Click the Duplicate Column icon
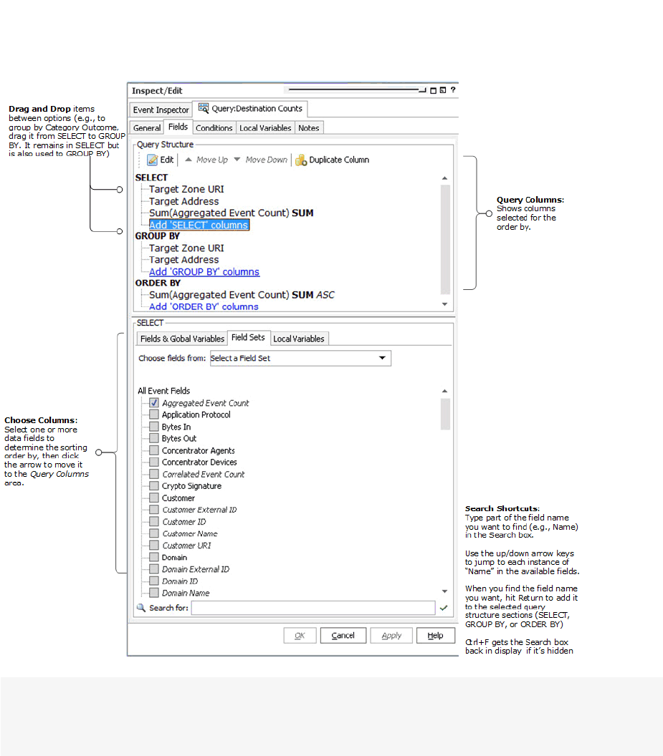663x756 pixels. (301, 160)
